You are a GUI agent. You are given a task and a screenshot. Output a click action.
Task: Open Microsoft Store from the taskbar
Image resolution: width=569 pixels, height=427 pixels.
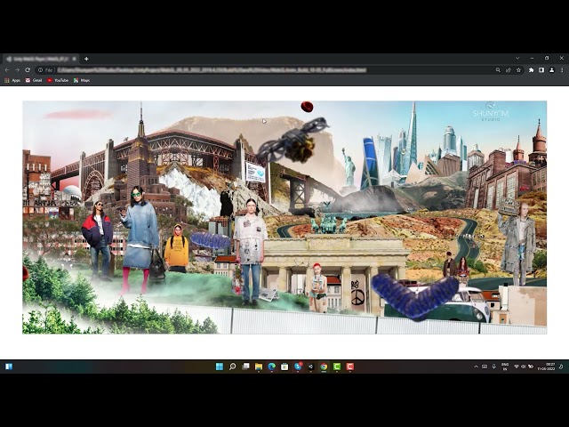[284, 367]
